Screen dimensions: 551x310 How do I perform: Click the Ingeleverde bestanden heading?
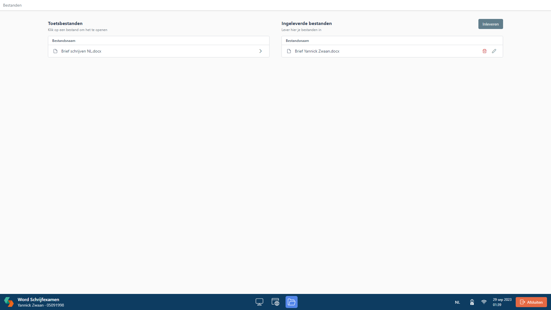(306, 24)
